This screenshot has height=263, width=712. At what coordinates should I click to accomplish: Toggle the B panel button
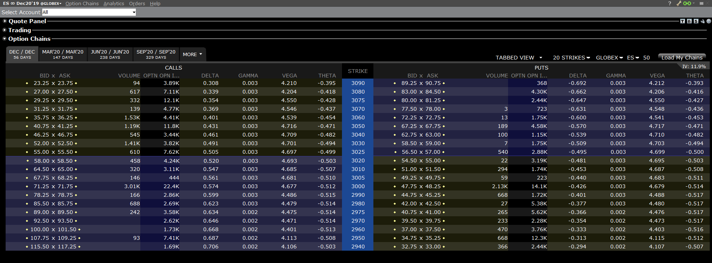pos(689,21)
